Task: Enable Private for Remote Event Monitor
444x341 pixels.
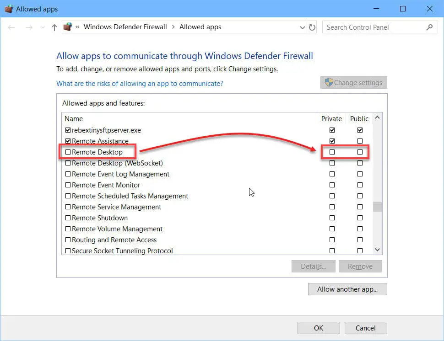Action: point(332,185)
